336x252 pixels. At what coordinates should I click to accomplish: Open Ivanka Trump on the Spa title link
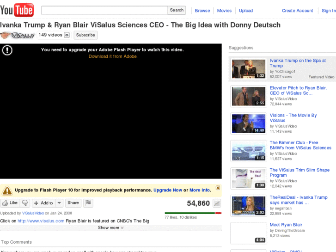(298, 63)
